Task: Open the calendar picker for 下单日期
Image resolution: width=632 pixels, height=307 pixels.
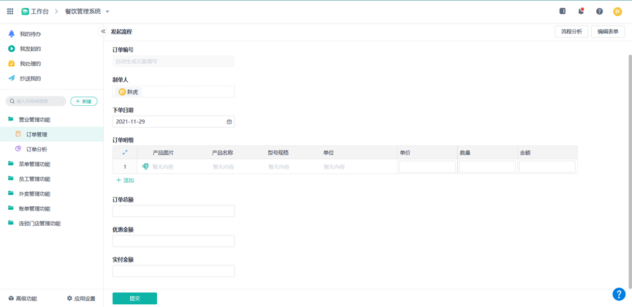Action: (229, 122)
